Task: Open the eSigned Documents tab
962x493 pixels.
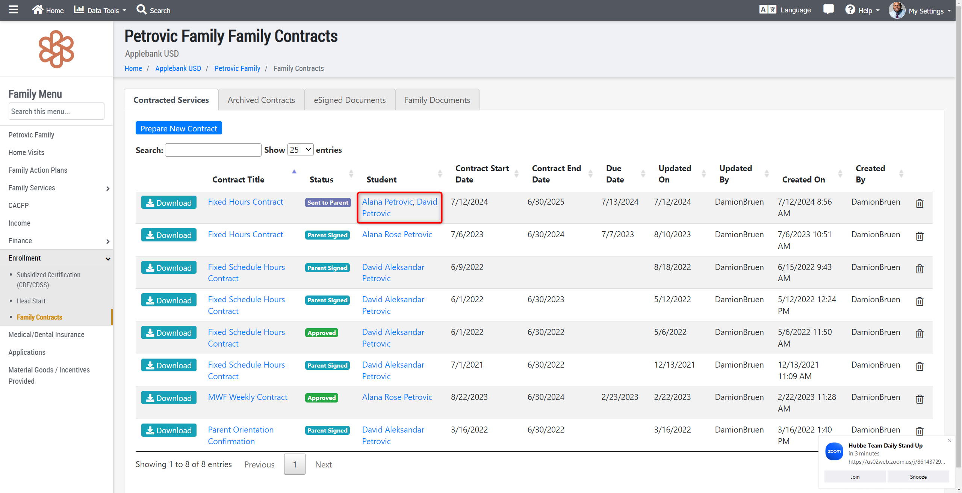Action: tap(349, 100)
